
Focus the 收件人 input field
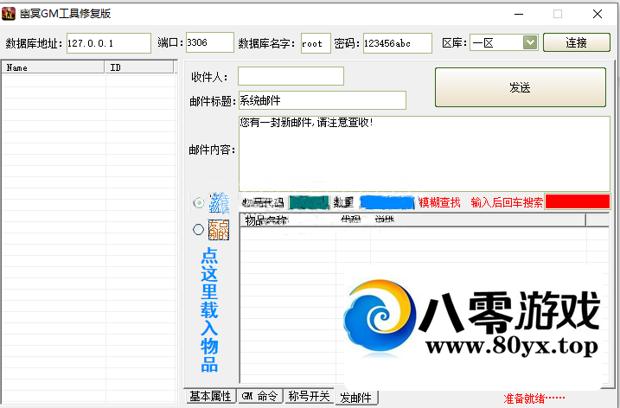tap(291, 76)
